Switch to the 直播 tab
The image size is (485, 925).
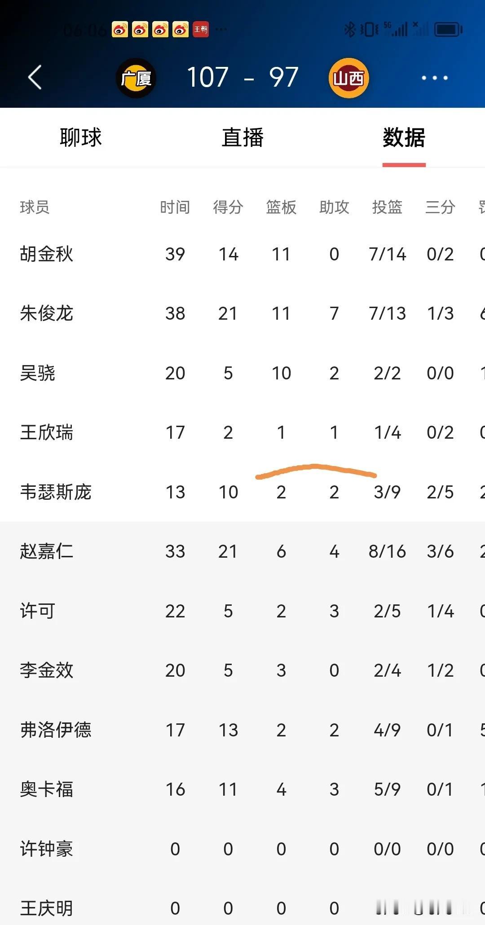pyautogui.click(x=242, y=137)
